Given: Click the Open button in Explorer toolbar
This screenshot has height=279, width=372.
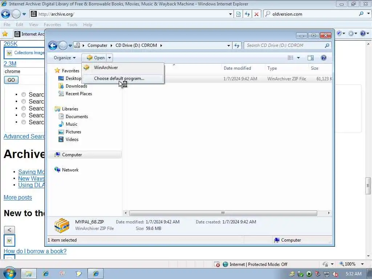Looking at the screenshot, I should (95, 58).
